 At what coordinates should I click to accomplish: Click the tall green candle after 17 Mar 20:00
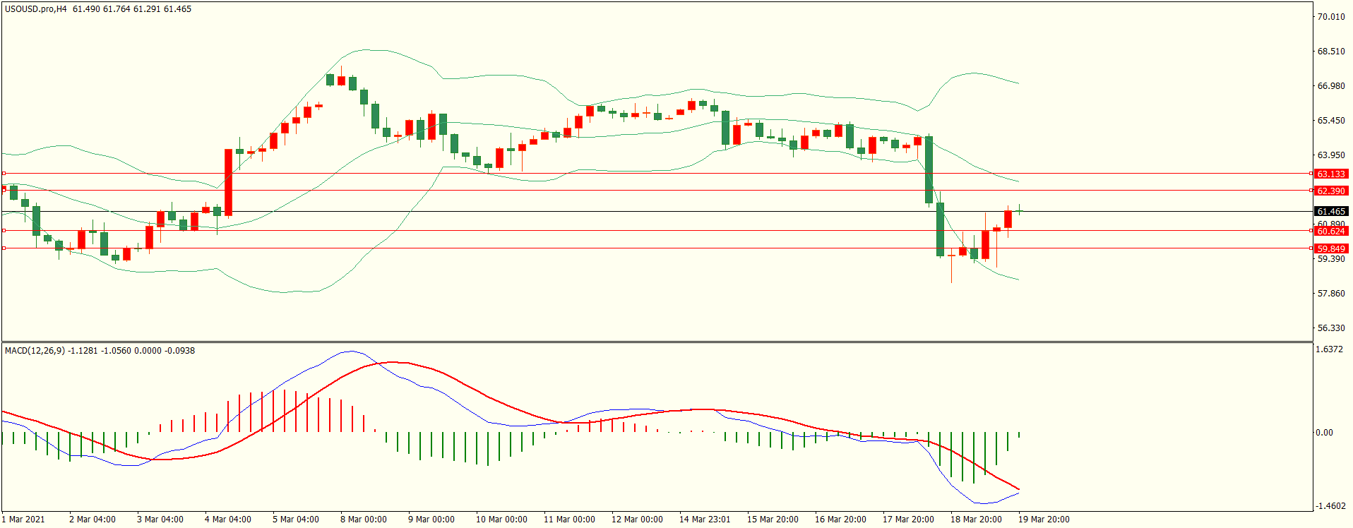(929, 169)
